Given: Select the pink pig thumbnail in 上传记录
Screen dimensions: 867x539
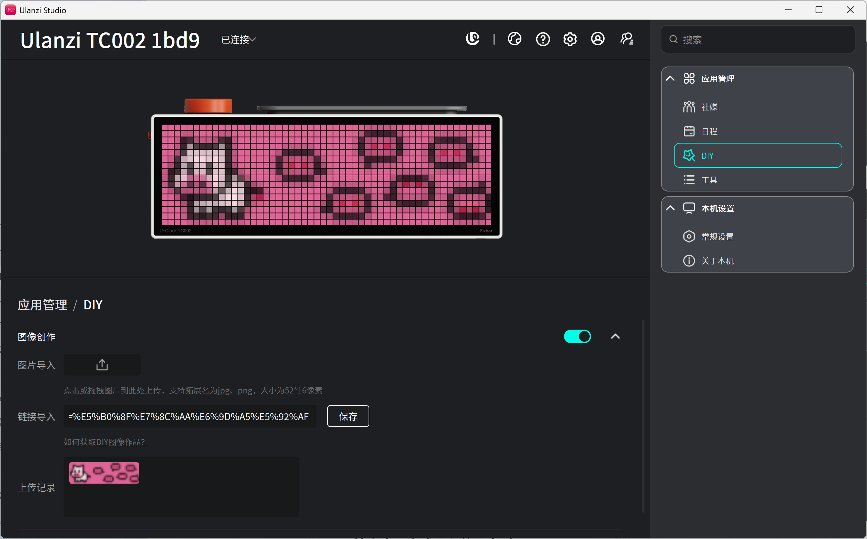Looking at the screenshot, I should (104, 473).
